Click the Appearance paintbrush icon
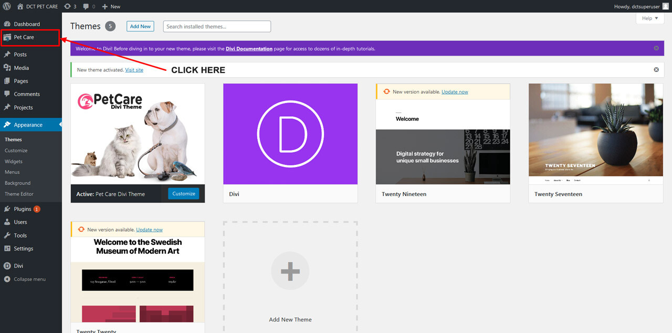The image size is (672, 333). point(7,125)
